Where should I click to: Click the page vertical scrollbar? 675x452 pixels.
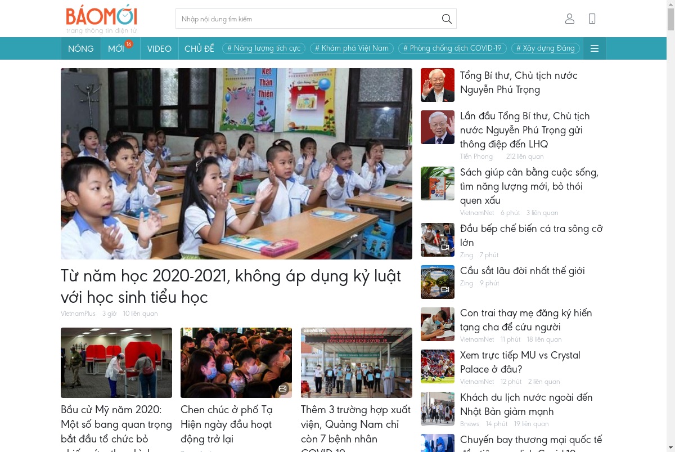(x=670, y=226)
